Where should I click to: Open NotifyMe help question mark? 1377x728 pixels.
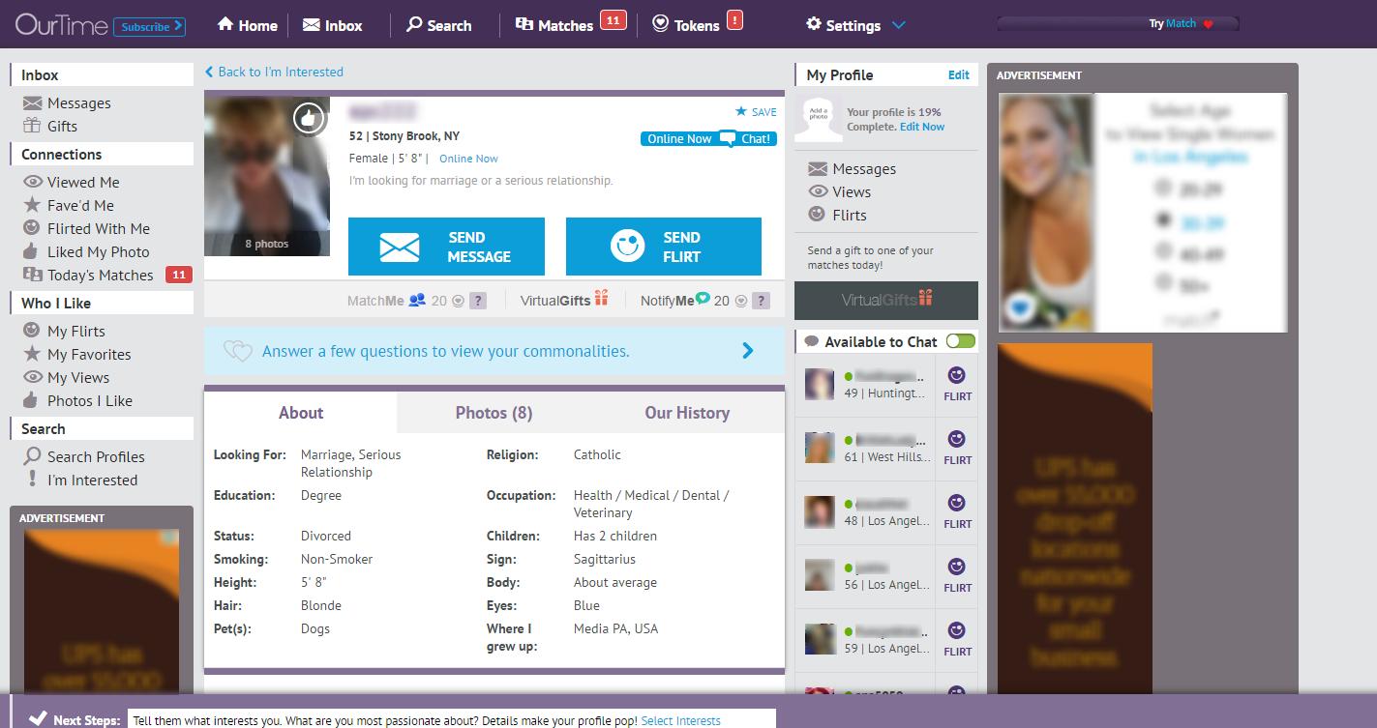pos(762,301)
